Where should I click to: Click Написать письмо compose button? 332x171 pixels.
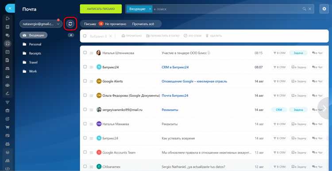(101, 9)
